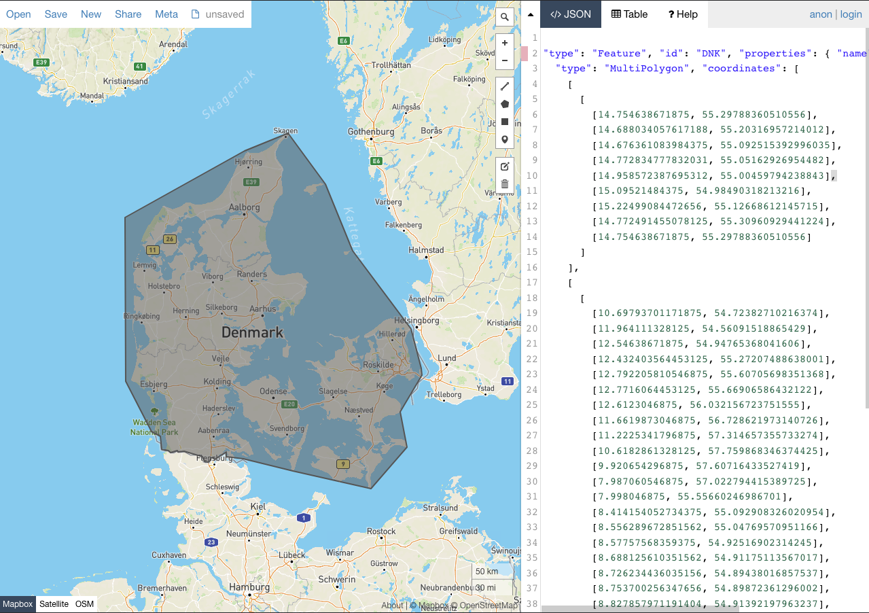This screenshot has height=613, width=869.
Task: Switch basemap to Satellite
Action: [x=54, y=603]
